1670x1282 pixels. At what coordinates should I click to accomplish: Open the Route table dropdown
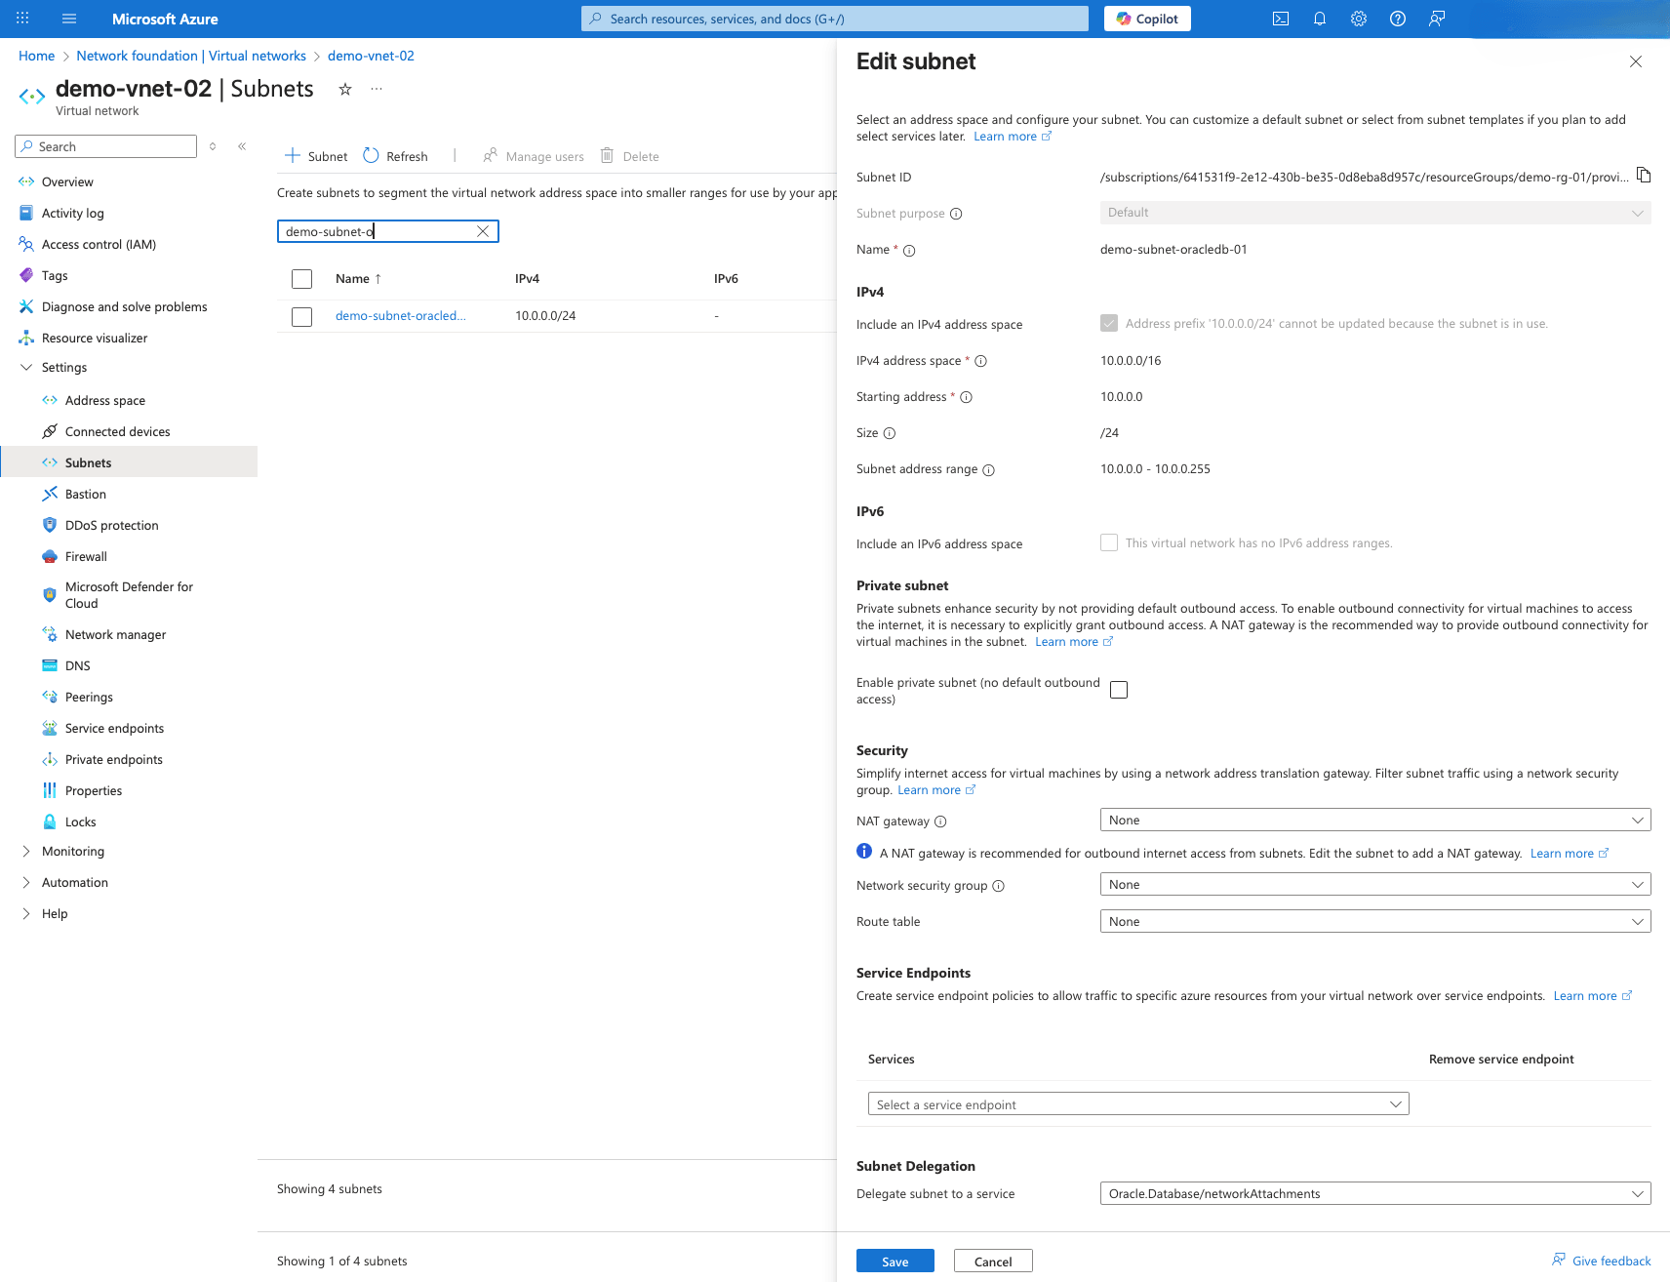pos(1374,920)
